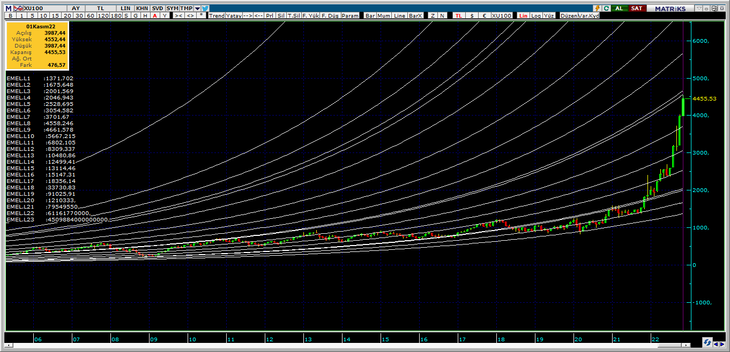Select the S period button
The image size is (730, 352).
(x=126, y=16)
